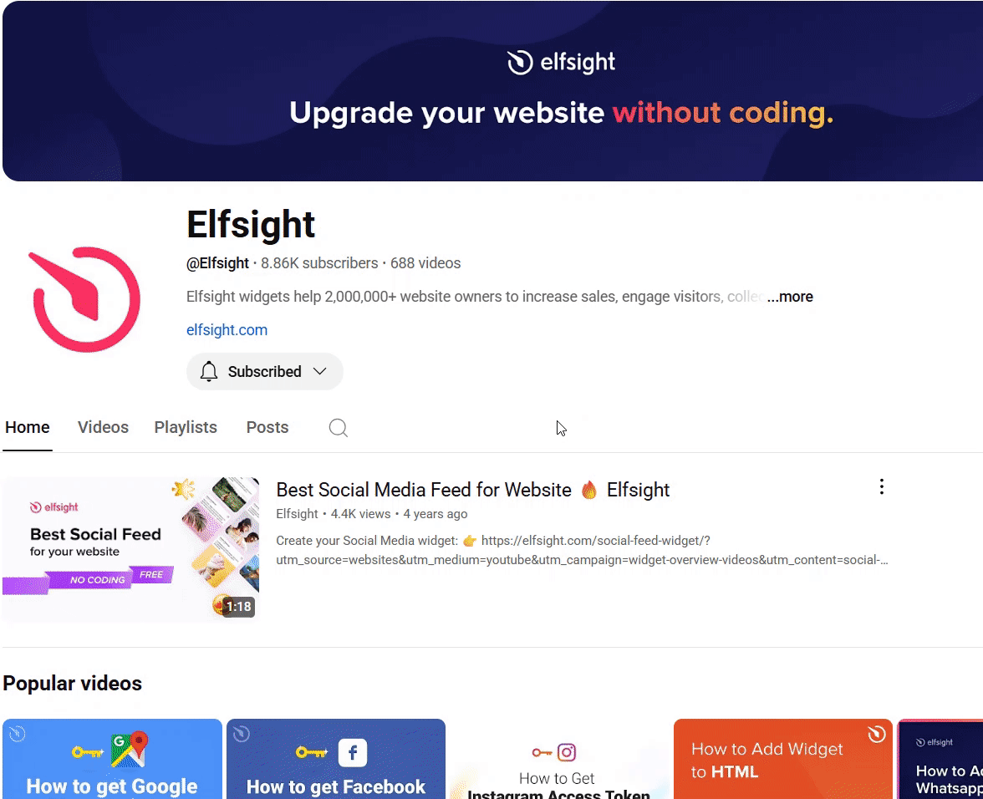Viewport: 983px width, 799px height.
Task: Open the elfsight.com link
Action: click(227, 329)
